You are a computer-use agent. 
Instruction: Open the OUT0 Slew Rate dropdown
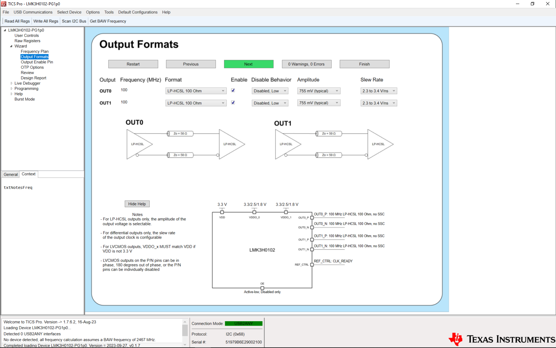tap(379, 91)
